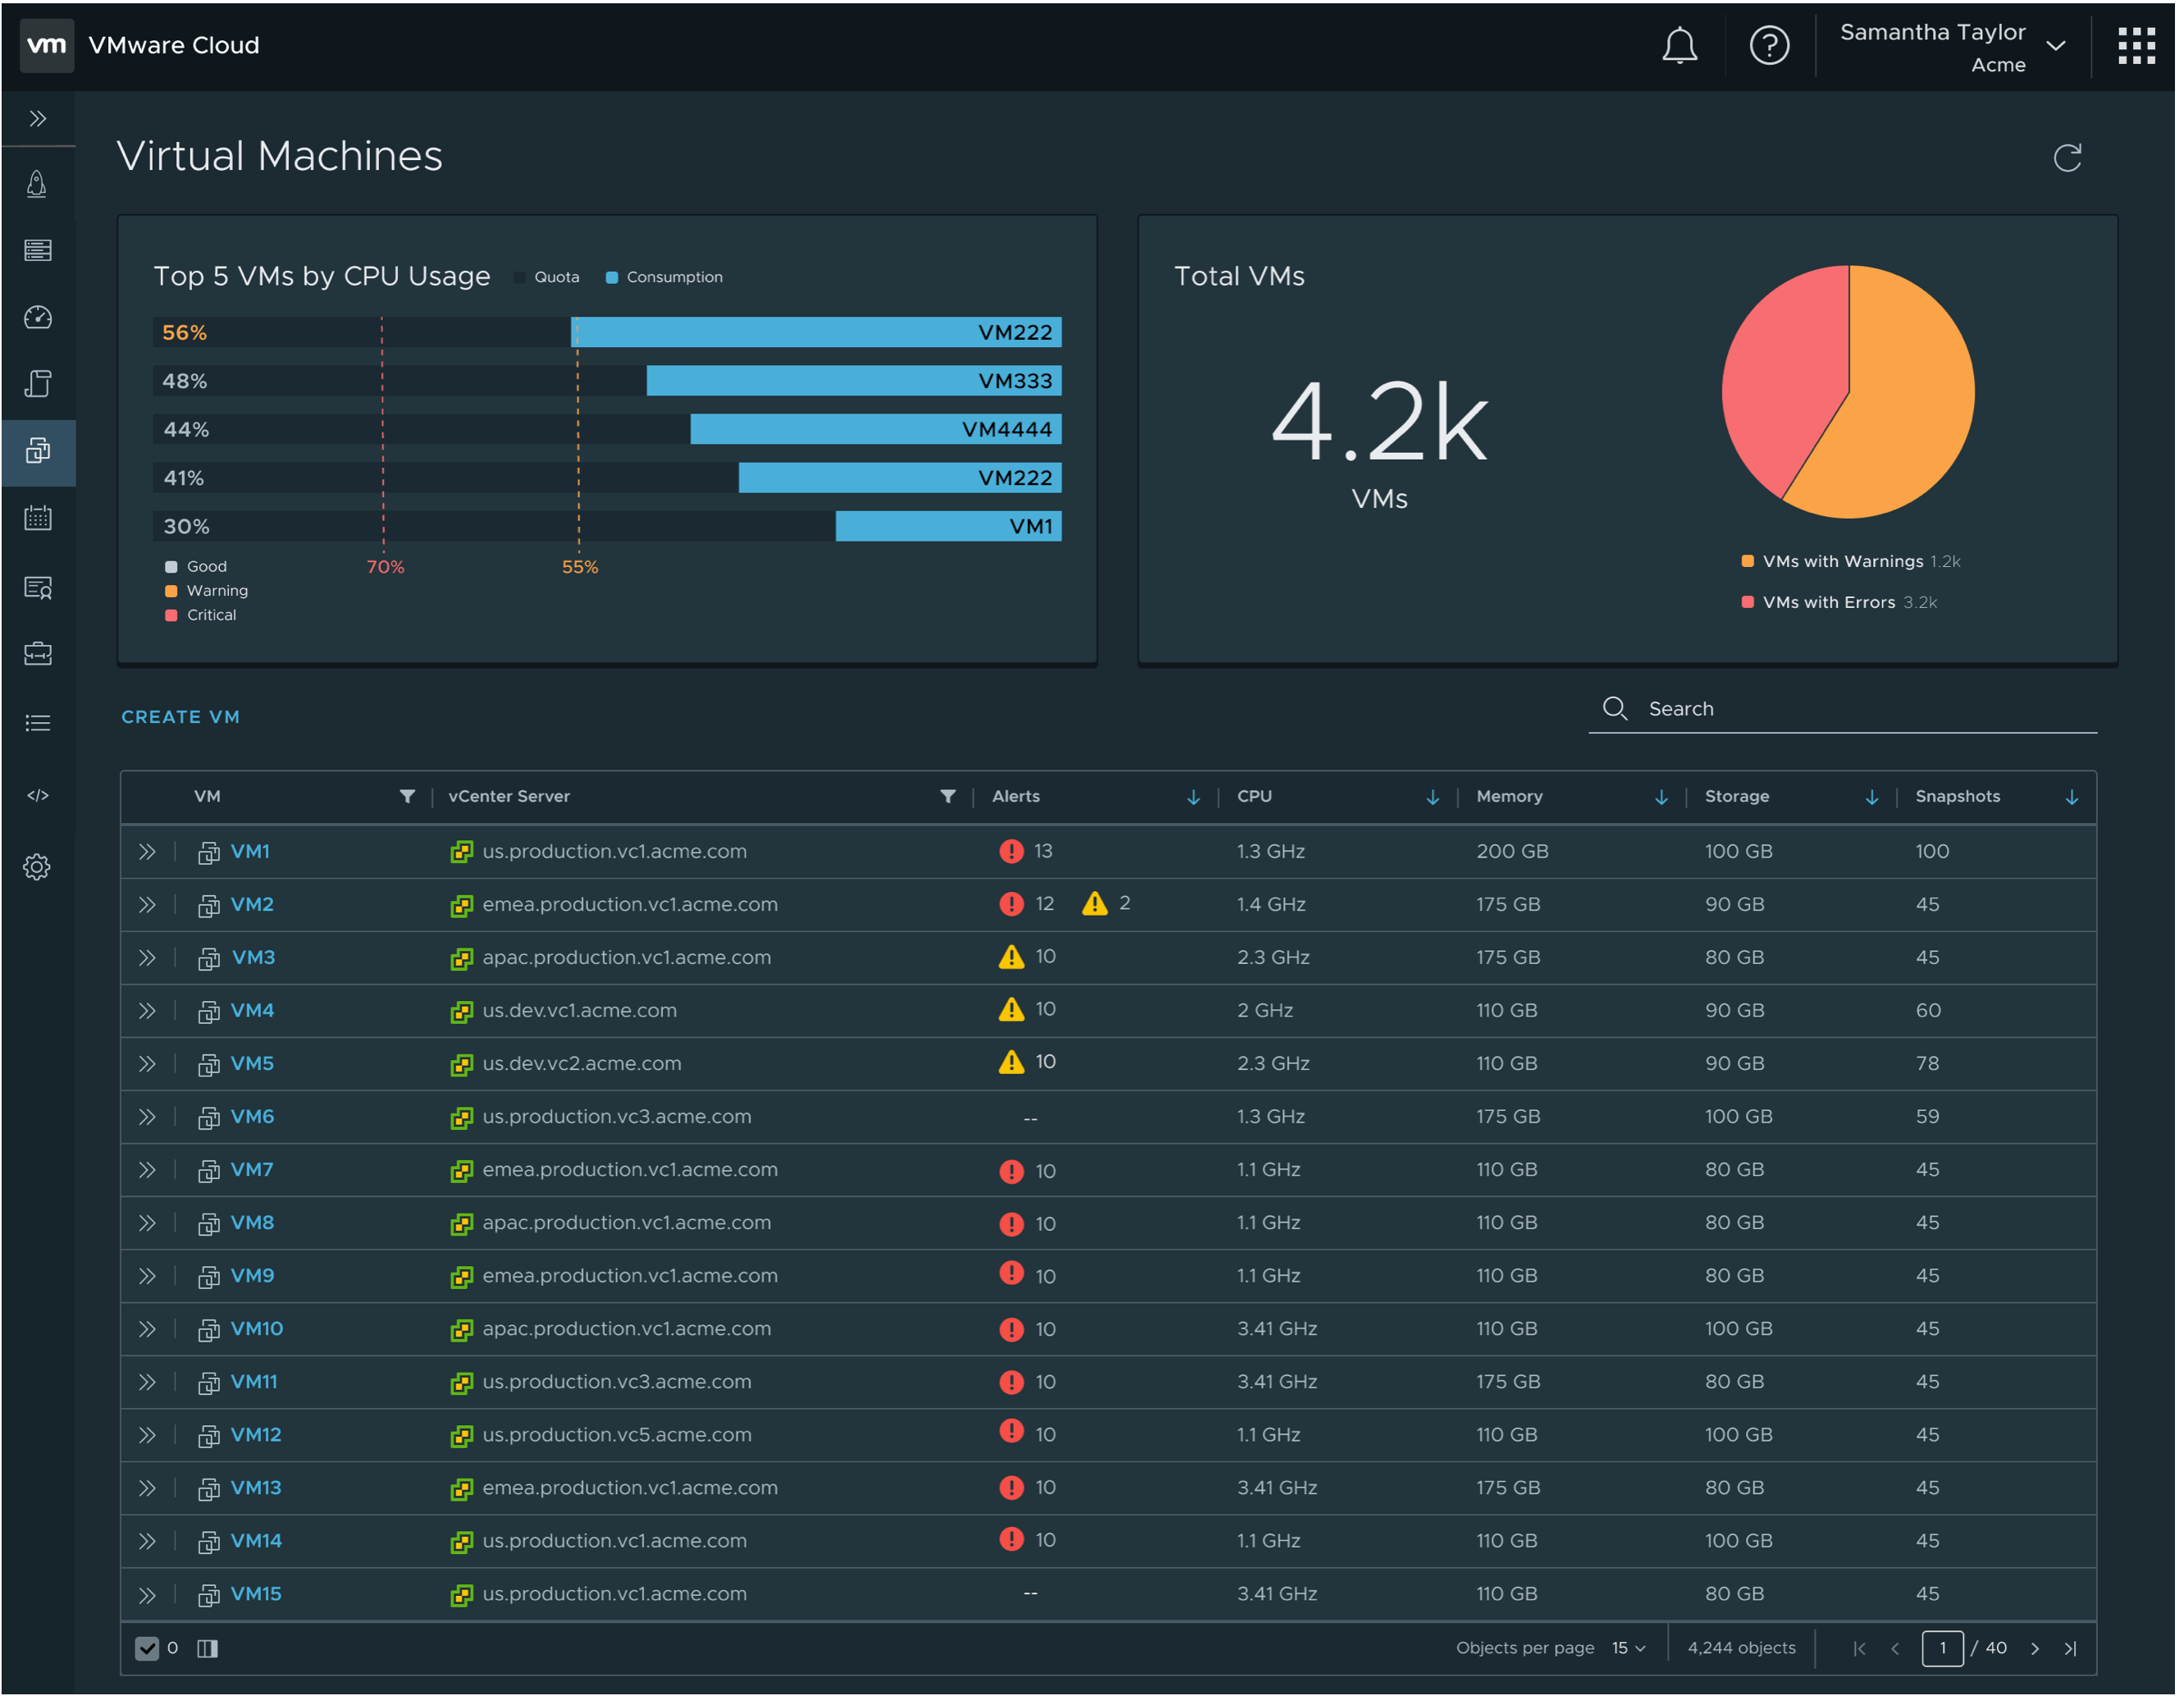2184x1705 pixels.
Task: Open the settings gear in sidebar
Action: coord(38,869)
